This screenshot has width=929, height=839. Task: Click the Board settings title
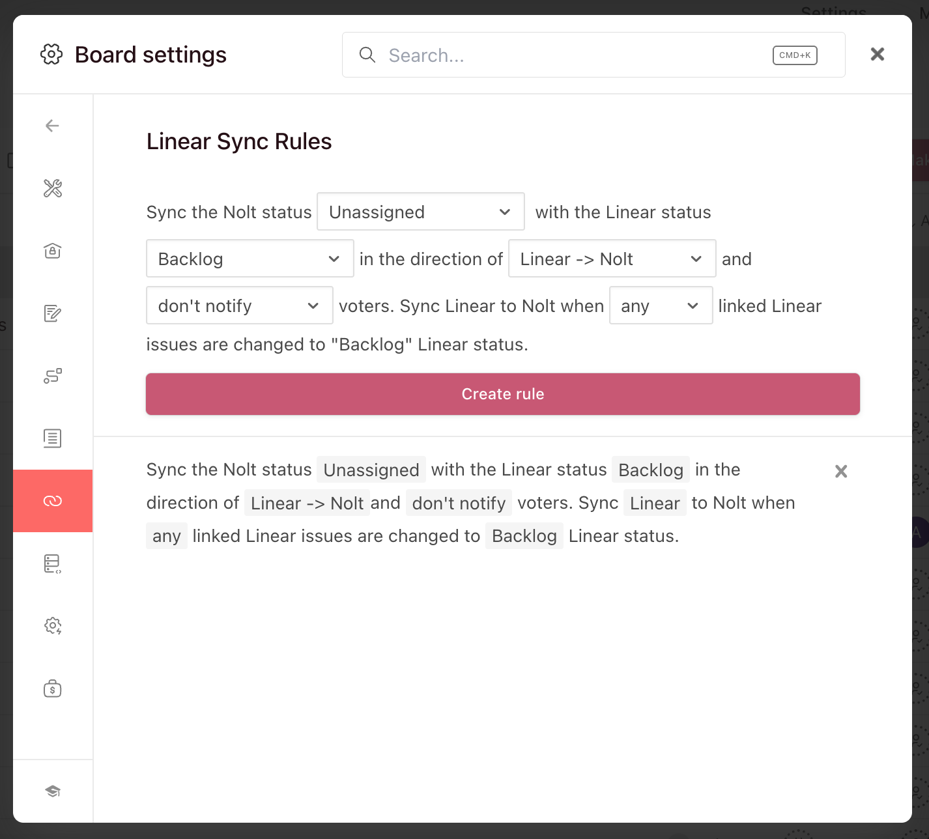click(150, 55)
